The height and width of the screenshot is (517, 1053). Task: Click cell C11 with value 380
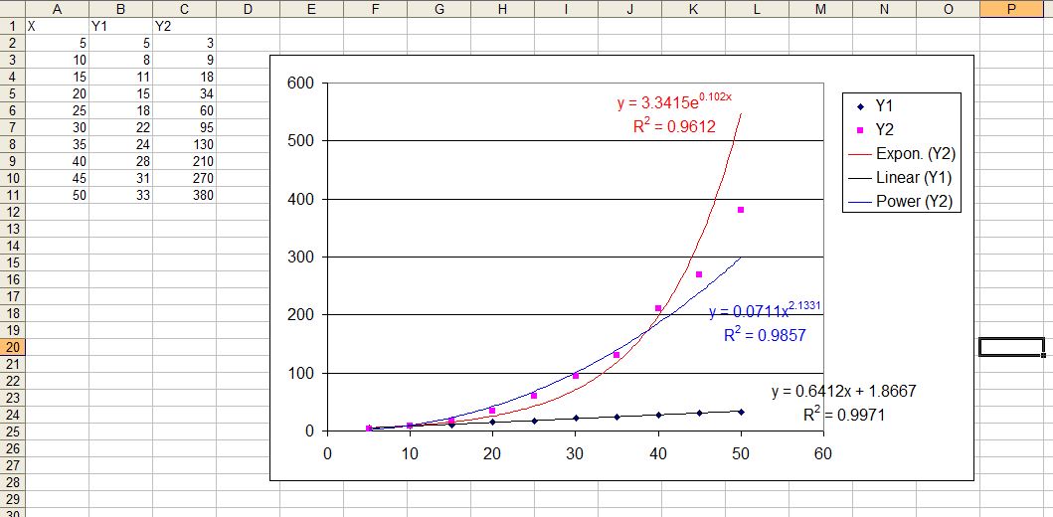[x=185, y=196]
